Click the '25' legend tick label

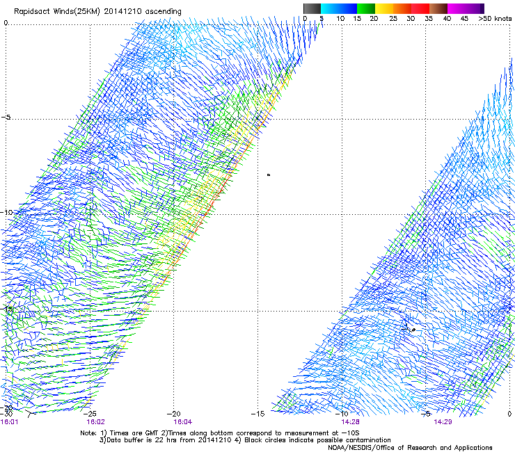coord(393,19)
